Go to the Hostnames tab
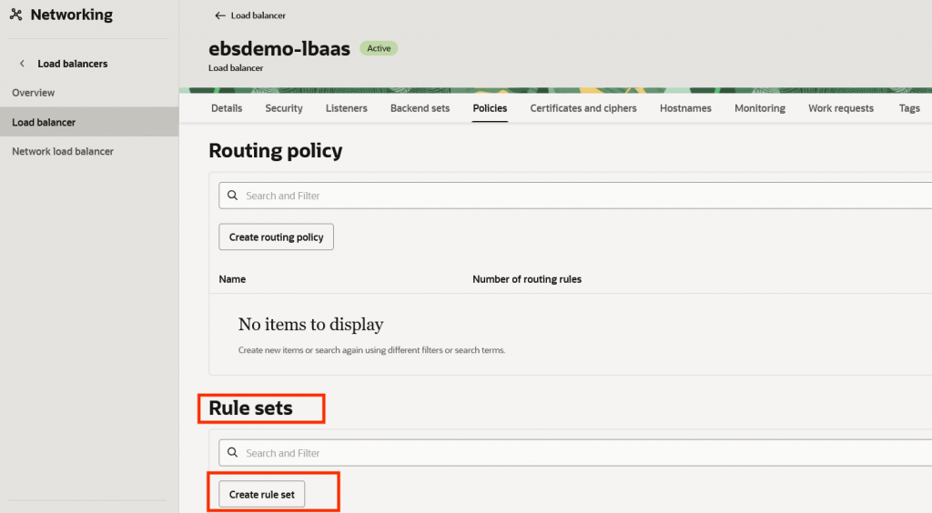Viewport: 932px width, 513px height. click(x=685, y=108)
